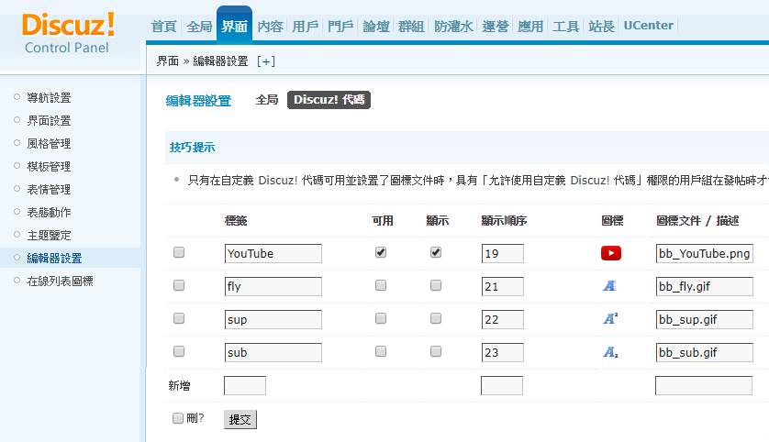
Task: Open the 防灌水 top menu
Action: (453, 26)
